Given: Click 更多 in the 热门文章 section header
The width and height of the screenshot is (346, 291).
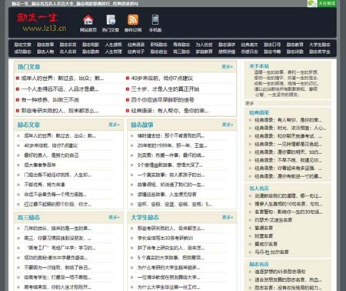Looking at the screenshot, I should tap(227, 67).
